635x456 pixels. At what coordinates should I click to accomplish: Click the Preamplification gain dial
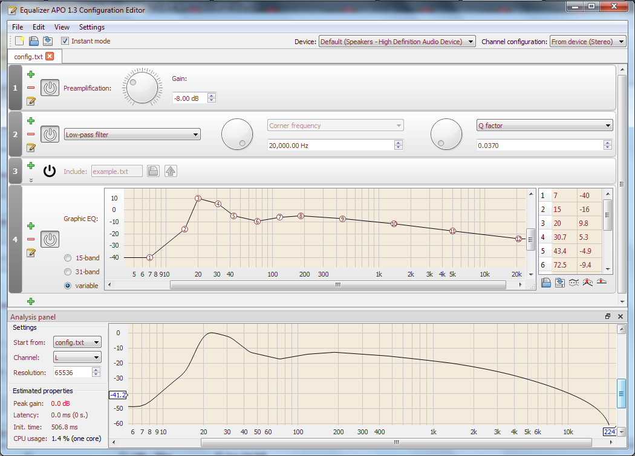pyautogui.click(x=143, y=88)
